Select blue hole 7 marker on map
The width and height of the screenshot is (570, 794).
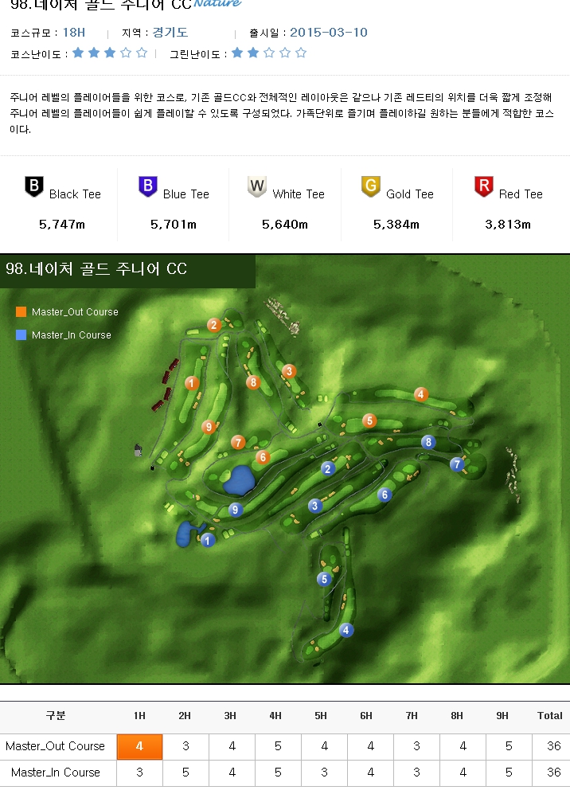pos(457,464)
